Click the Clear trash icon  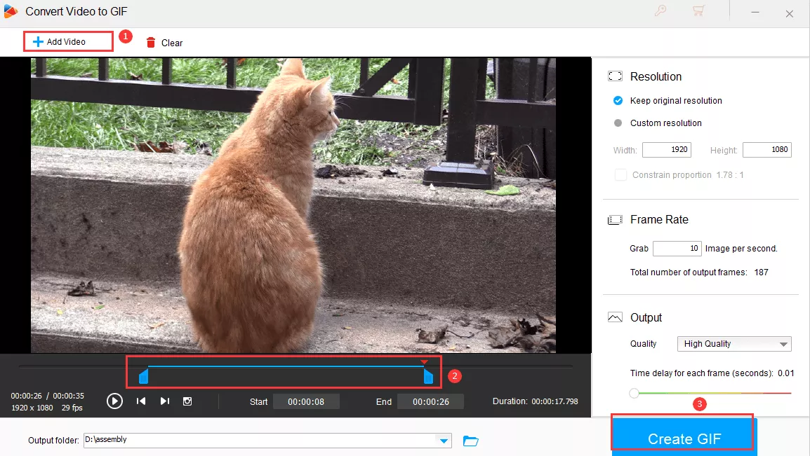[x=151, y=42]
